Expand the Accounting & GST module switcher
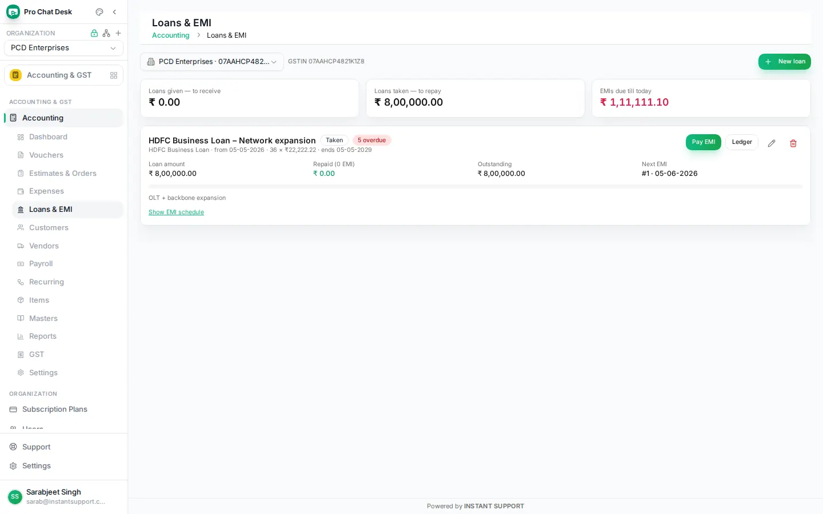Image resolution: width=823 pixels, height=514 pixels. [63, 75]
